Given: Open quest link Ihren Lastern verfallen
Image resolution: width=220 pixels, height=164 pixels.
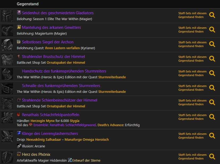Looking at the screenshot, I should (62, 48).
